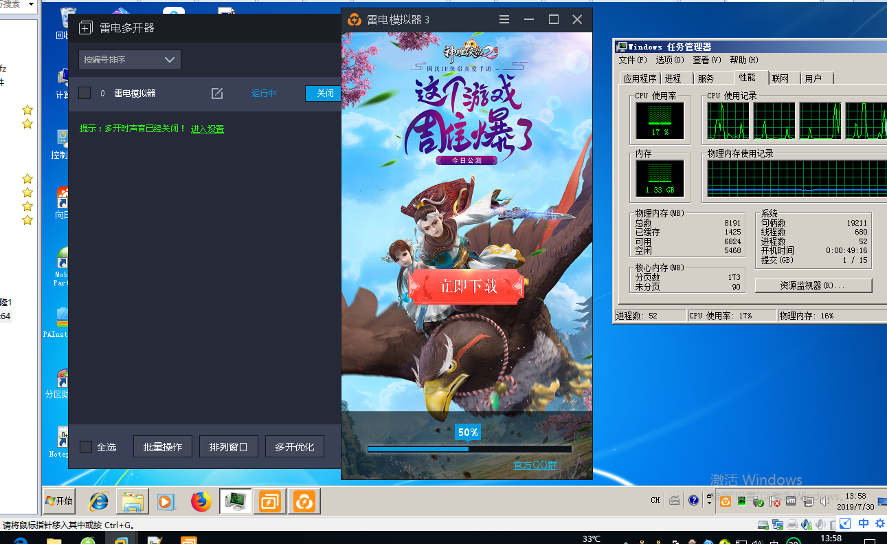Click the 立即下载 download button

pos(467,286)
